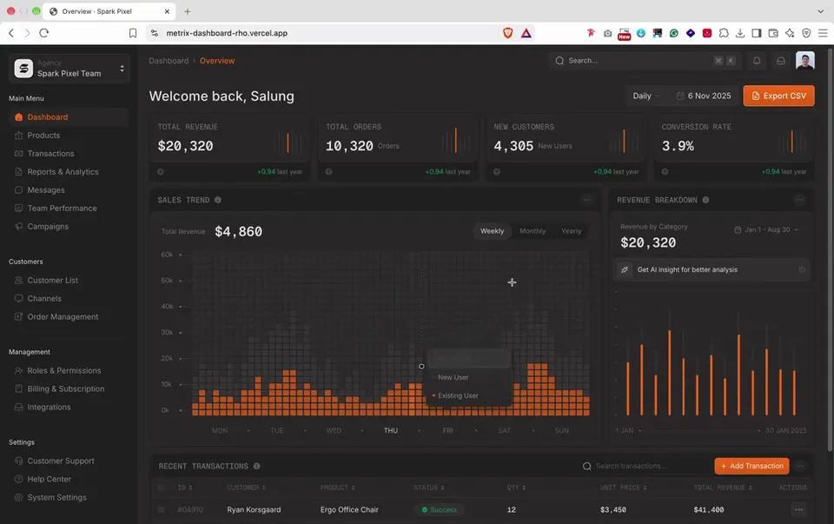
Task: Click the info icon under Total Orders card
Action: pos(328,172)
